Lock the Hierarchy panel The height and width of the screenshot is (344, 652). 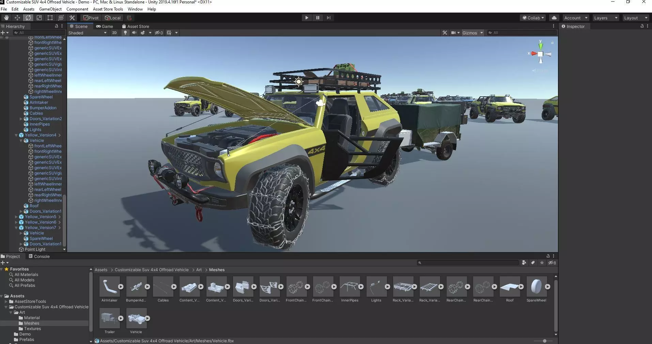[x=57, y=26]
